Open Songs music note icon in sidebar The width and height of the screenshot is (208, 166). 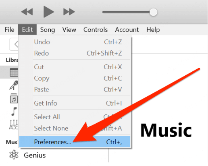(14, 112)
